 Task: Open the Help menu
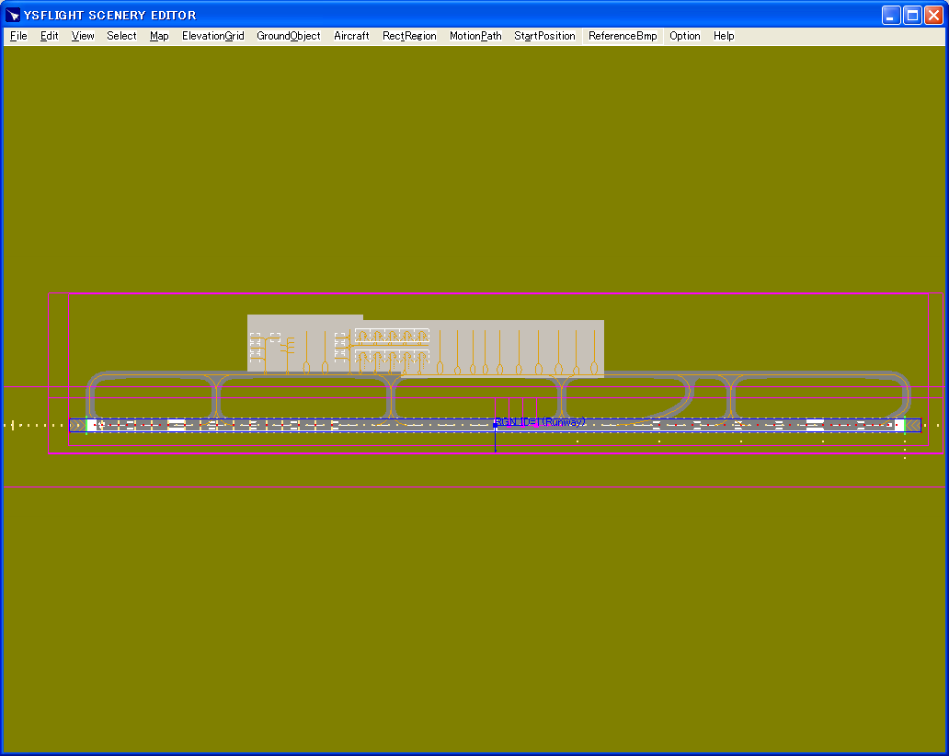[x=724, y=36]
